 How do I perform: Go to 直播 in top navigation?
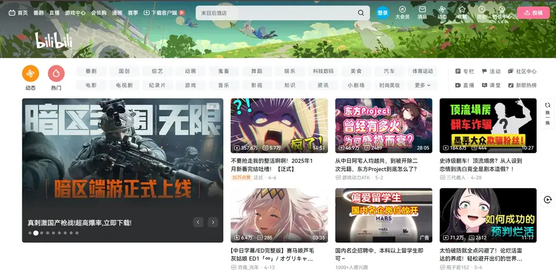point(54,13)
